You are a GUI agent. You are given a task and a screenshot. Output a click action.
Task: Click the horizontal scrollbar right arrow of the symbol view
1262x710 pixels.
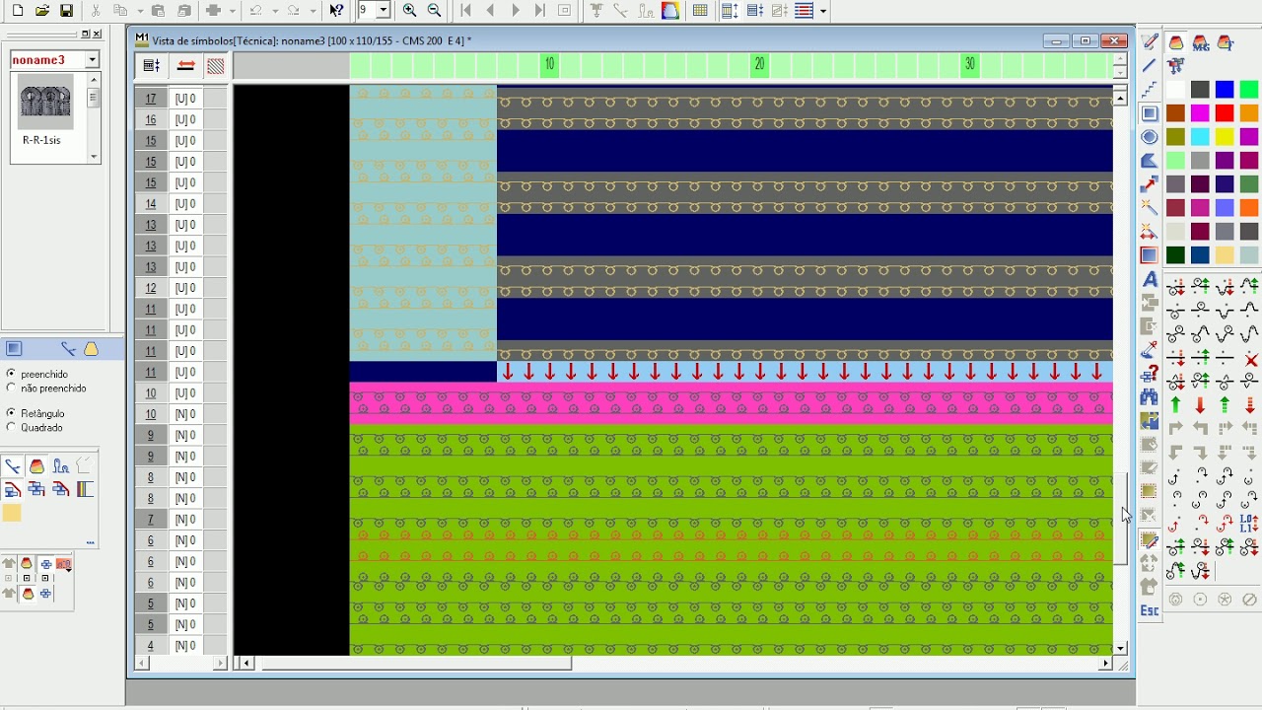click(x=1105, y=664)
